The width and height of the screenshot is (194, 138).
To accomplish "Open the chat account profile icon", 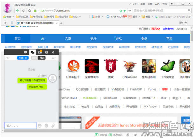I will click(46, 52).
